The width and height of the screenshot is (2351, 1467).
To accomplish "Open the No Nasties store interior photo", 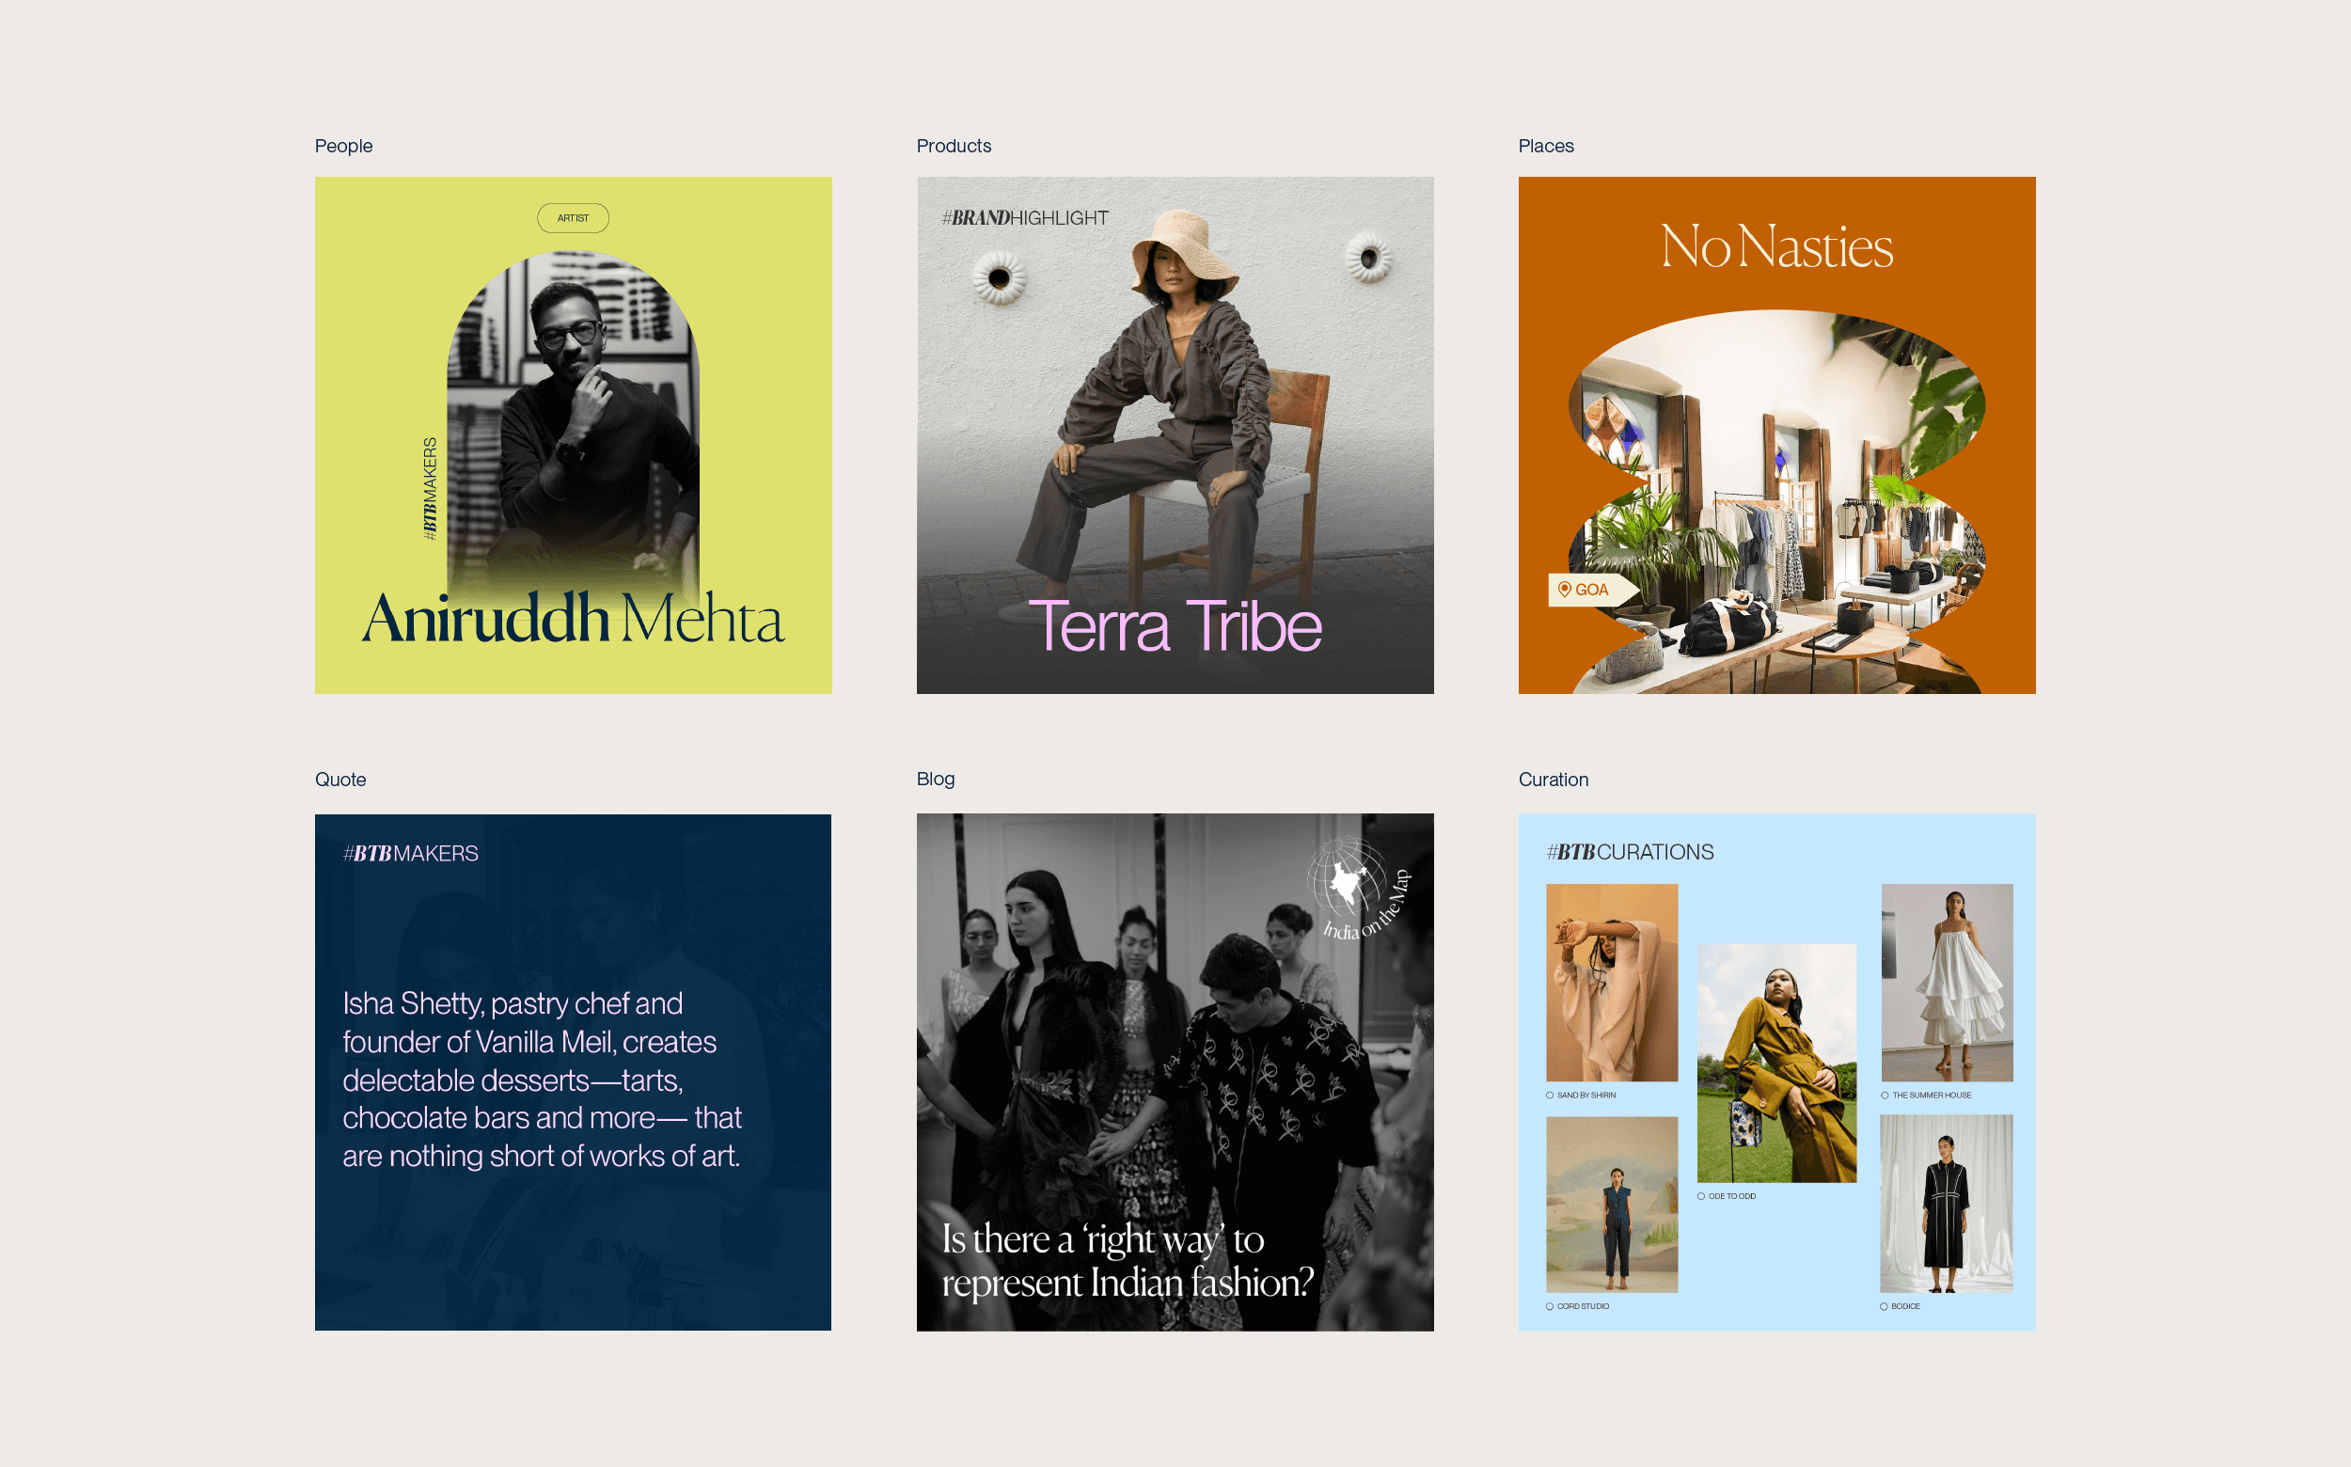I will (x=1776, y=501).
